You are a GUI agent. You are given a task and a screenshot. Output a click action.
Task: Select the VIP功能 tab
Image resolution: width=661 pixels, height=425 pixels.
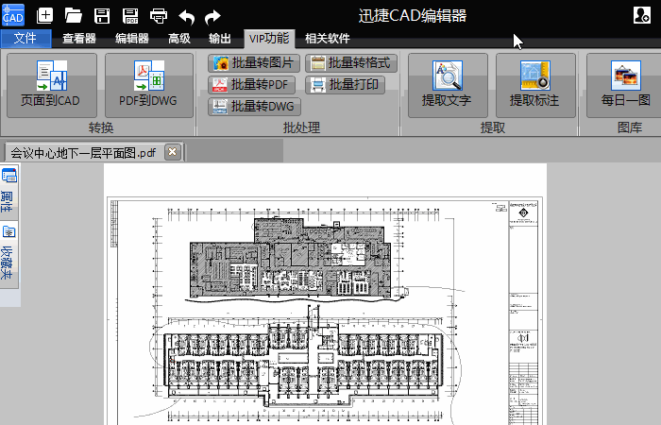(x=269, y=39)
